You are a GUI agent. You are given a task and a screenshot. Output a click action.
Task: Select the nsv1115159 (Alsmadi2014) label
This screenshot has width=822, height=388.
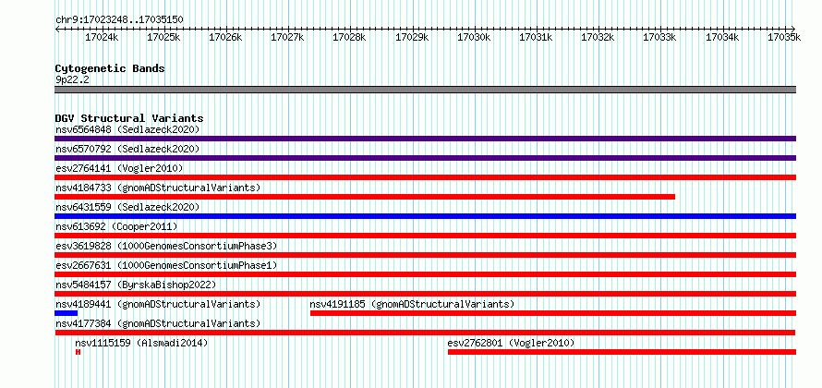pyautogui.click(x=141, y=343)
